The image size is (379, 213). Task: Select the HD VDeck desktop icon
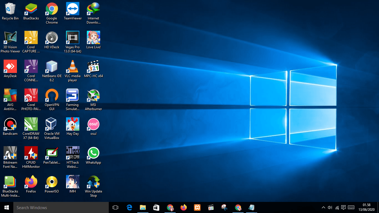[x=52, y=40]
